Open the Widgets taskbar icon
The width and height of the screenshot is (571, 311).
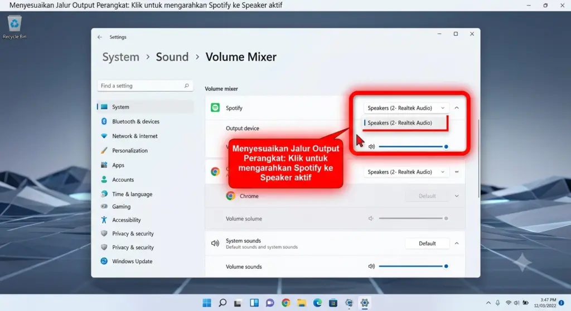click(254, 303)
